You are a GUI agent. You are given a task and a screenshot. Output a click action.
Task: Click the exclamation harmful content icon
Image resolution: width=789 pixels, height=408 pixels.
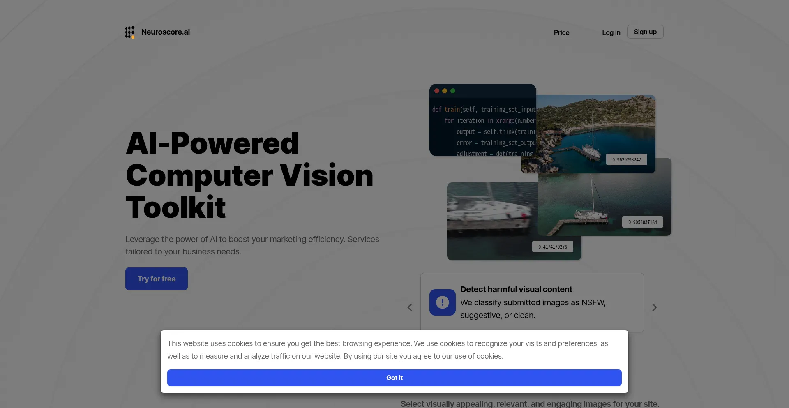point(443,302)
